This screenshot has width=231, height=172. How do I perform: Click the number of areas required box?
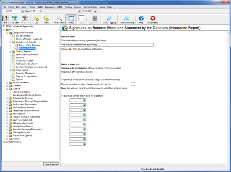pyautogui.click(x=133, y=84)
